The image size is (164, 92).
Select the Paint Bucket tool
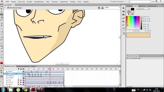tap(2, 46)
